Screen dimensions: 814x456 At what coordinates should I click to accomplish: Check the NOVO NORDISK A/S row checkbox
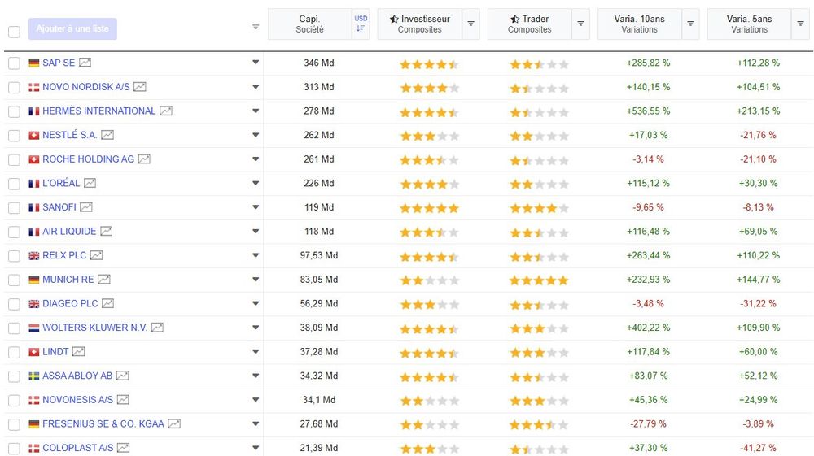pyautogui.click(x=14, y=88)
